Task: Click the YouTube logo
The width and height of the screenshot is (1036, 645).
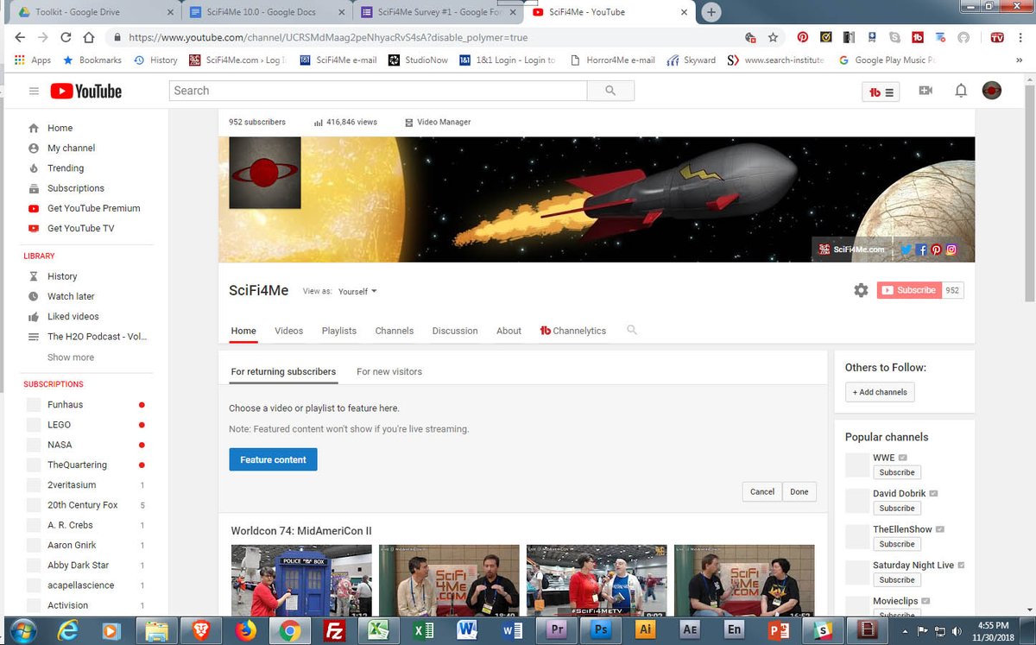Action: point(85,91)
